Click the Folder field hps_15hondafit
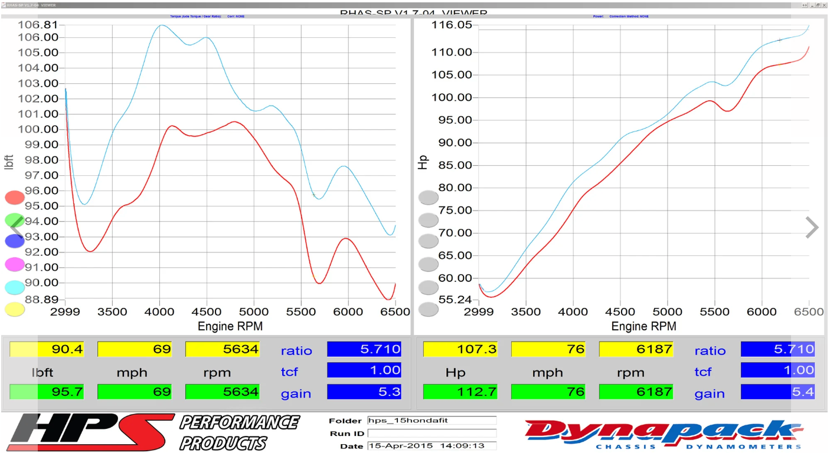Image resolution: width=830 pixels, height=453 pixels. [x=432, y=421]
